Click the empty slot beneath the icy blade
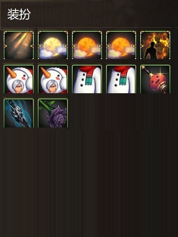The height and width of the screenshot is (237, 178). (x=19, y=147)
